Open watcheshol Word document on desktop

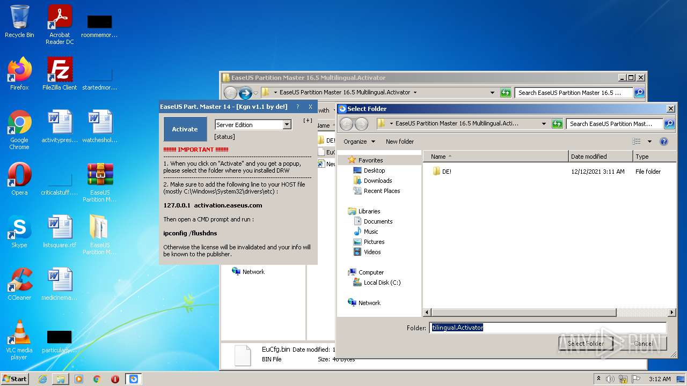(x=100, y=127)
